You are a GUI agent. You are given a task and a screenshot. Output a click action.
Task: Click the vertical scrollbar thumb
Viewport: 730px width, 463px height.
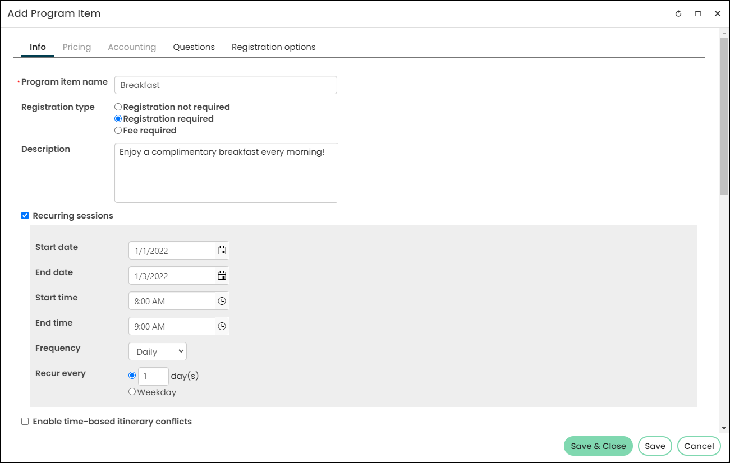[x=724, y=117]
